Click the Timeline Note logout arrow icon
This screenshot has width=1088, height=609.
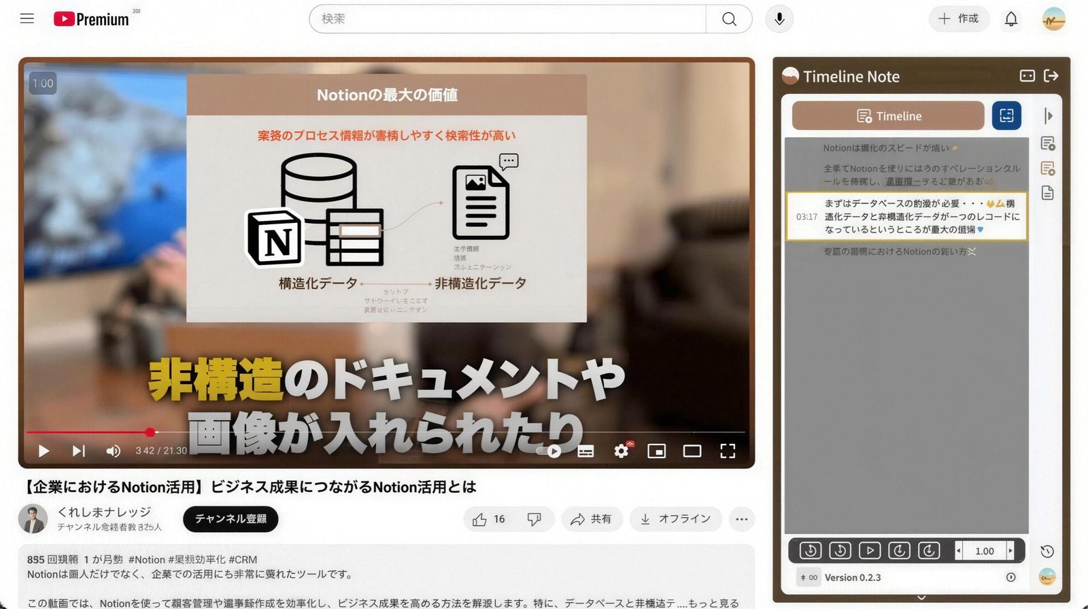(1051, 75)
